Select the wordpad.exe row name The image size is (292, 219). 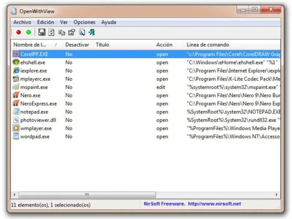35,137
